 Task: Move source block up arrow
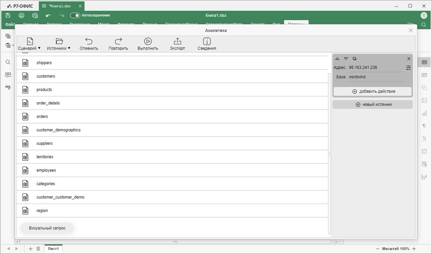(337, 59)
